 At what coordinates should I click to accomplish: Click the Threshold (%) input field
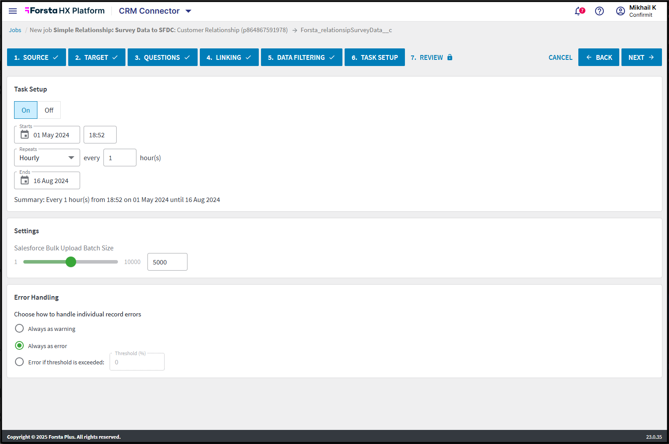137,362
